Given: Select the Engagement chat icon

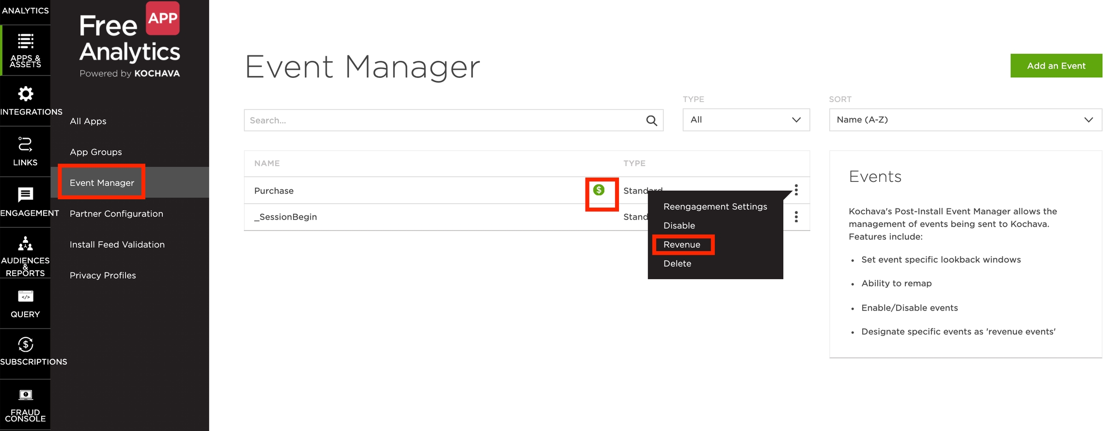Looking at the screenshot, I should pyautogui.click(x=25, y=194).
